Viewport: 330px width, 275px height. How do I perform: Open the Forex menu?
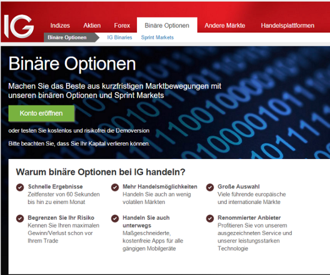[122, 25]
